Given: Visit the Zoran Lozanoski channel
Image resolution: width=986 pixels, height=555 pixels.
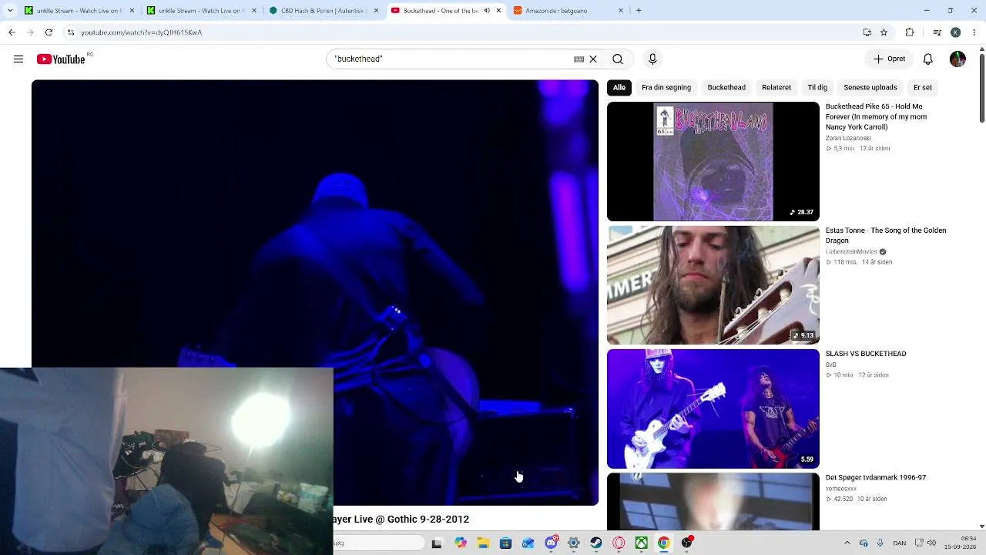Looking at the screenshot, I should point(848,139).
